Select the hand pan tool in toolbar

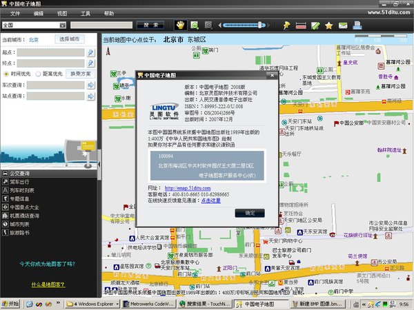coord(180,25)
